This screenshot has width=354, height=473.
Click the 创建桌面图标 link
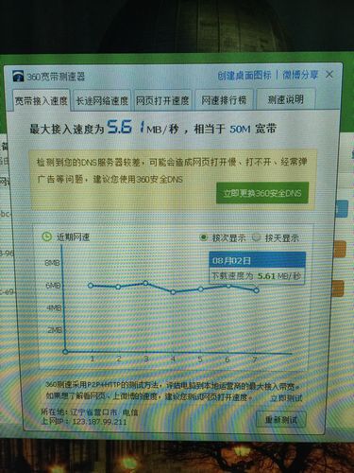pos(244,76)
